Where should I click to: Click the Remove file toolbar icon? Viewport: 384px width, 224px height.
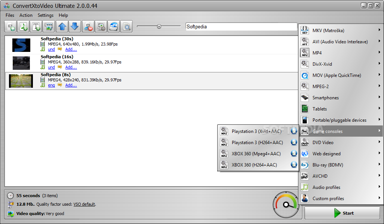(88, 27)
